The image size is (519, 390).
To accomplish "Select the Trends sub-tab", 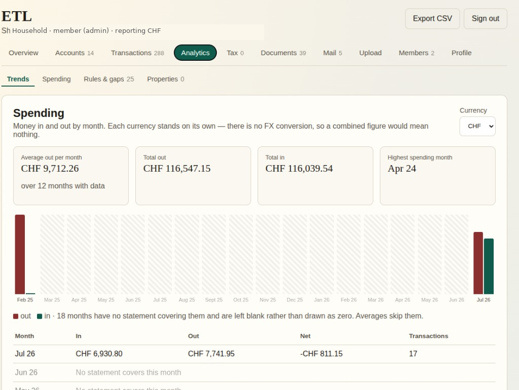I will [x=18, y=79].
